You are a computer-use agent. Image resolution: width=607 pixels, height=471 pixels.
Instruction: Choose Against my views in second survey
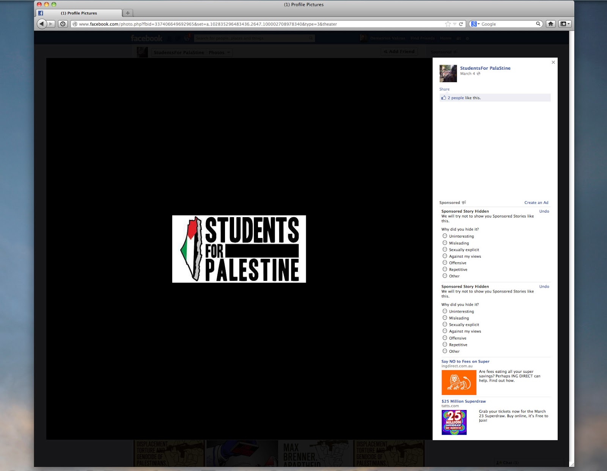click(x=445, y=331)
